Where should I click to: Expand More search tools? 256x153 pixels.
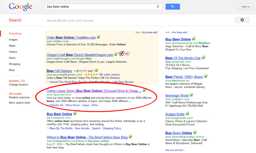pyautogui.click(x=20, y=103)
